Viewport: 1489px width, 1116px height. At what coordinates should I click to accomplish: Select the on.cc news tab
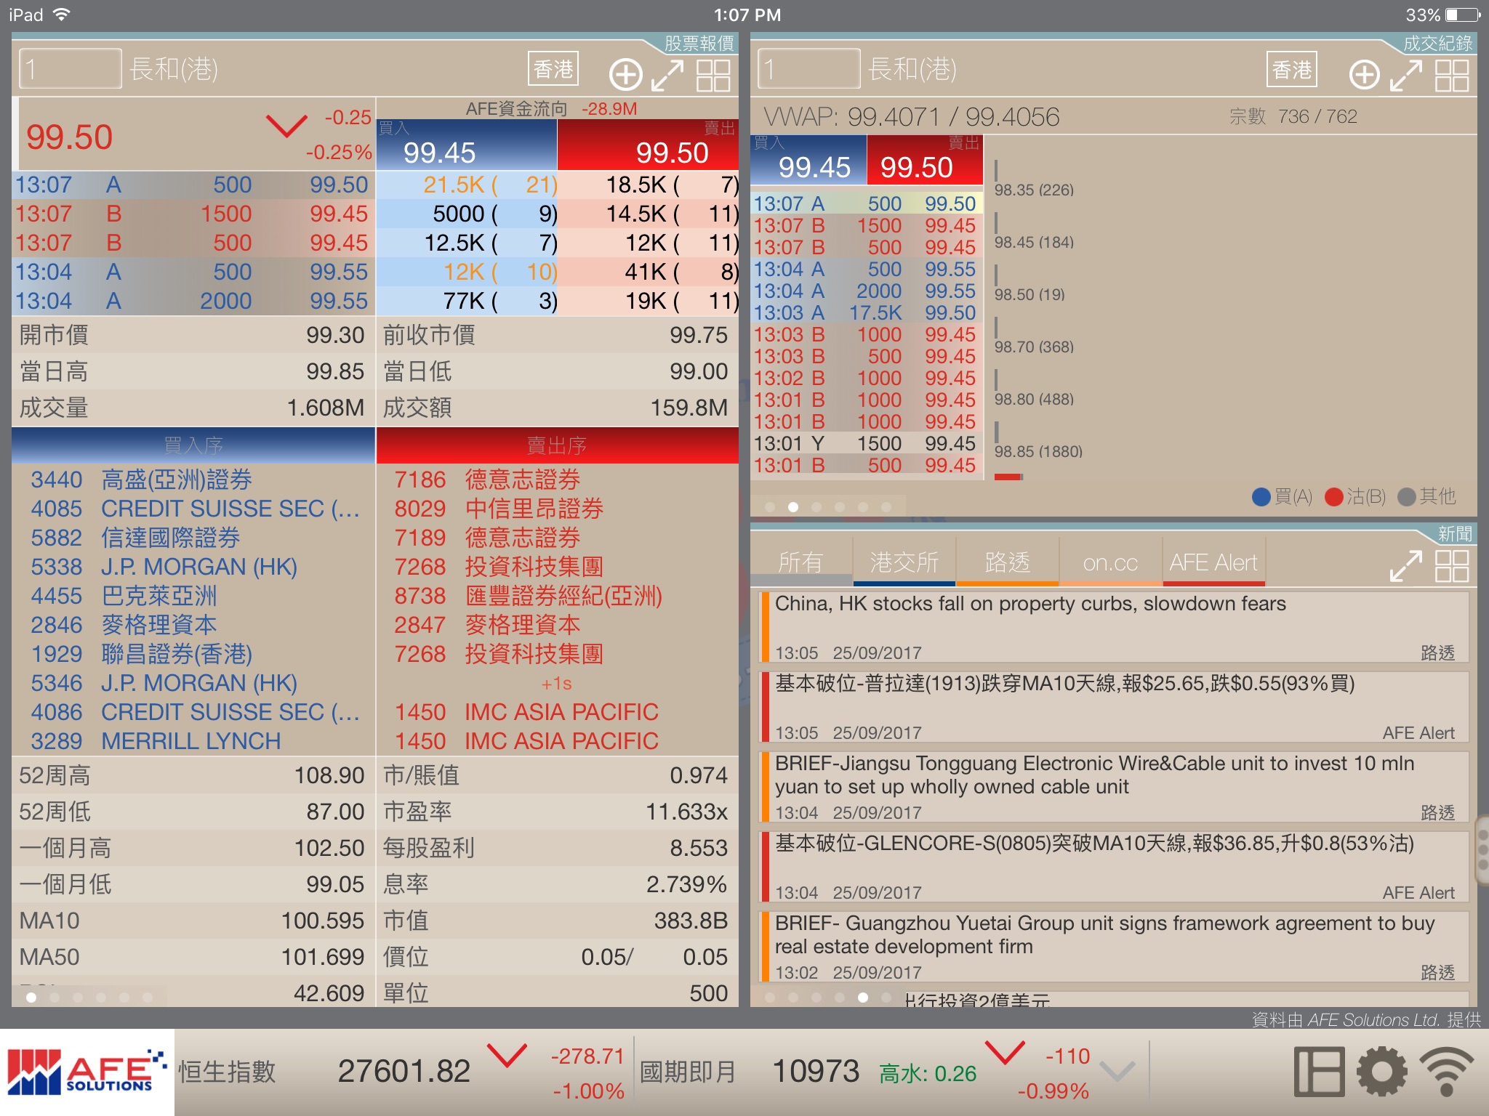[x=1110, y=563]
